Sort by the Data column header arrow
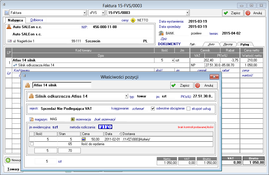This screenshot has height=175, width=269. (119, 134)
